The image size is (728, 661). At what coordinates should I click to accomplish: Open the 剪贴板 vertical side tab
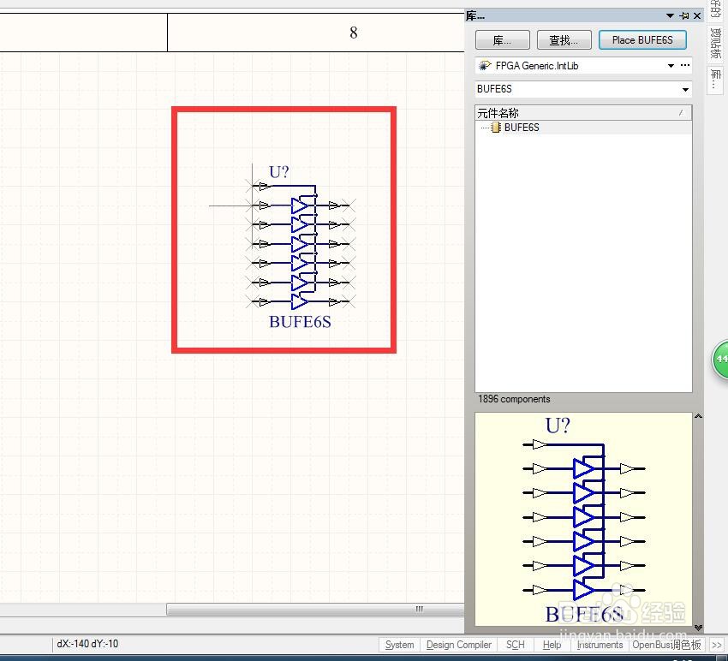click(715, 43)
